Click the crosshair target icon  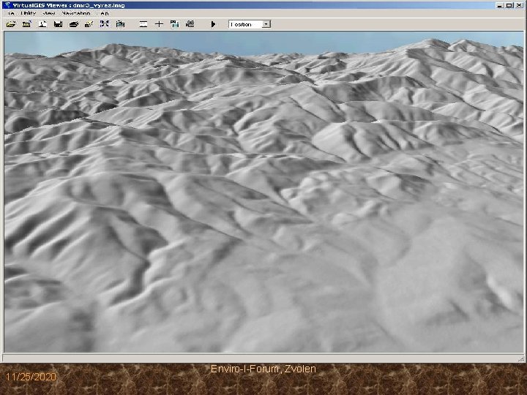pyautogui.click(x=159, y=24)
